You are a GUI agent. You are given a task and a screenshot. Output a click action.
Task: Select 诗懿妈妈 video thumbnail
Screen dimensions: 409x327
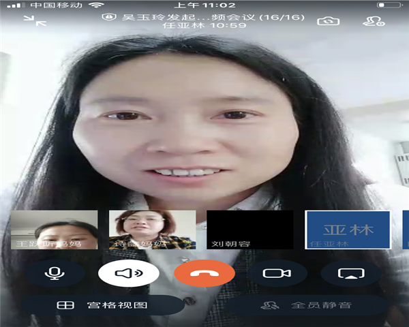coord(152,230)
